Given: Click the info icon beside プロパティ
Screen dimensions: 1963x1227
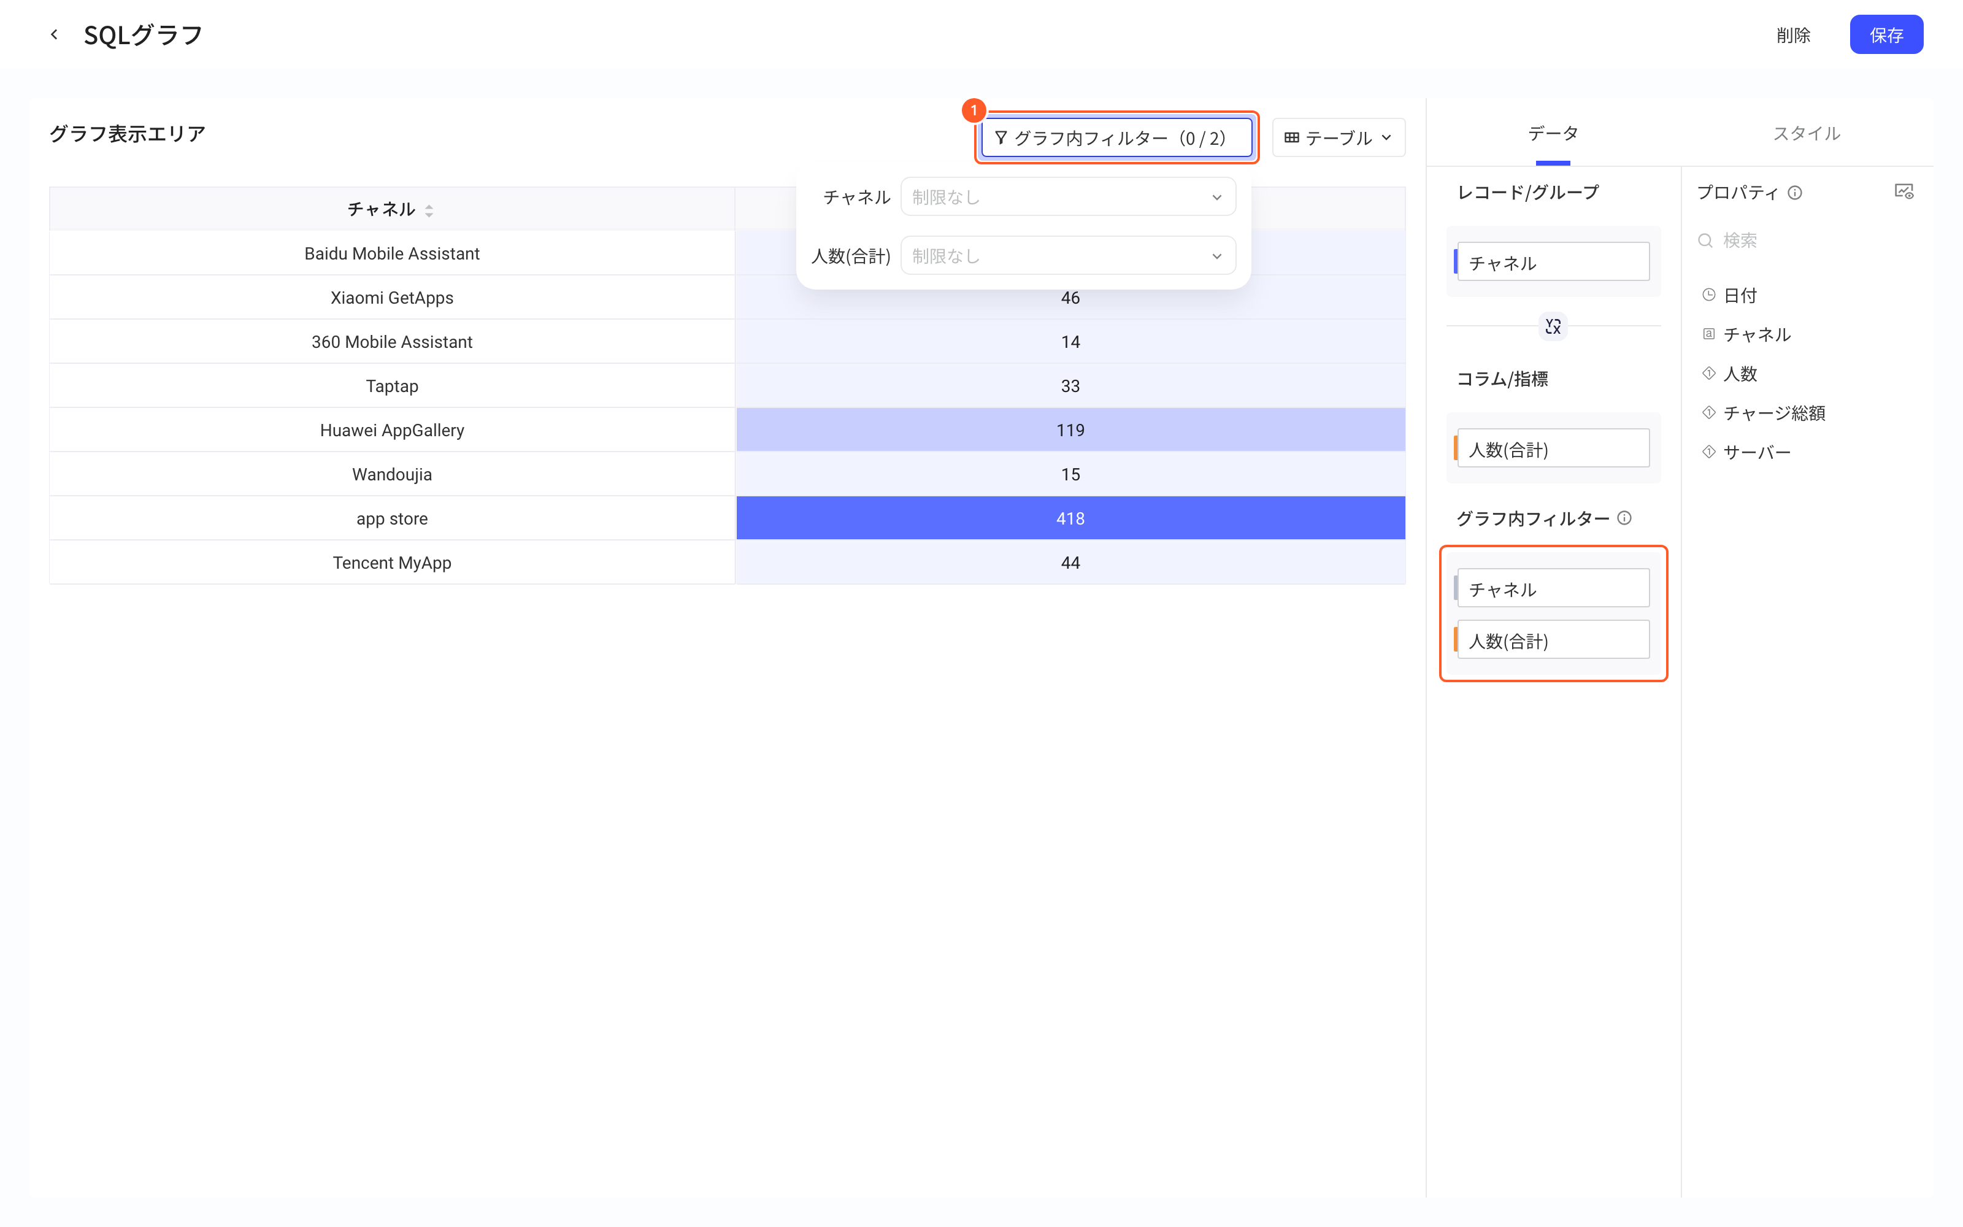Looking at the screenshot, I should tap(1794, 192).
